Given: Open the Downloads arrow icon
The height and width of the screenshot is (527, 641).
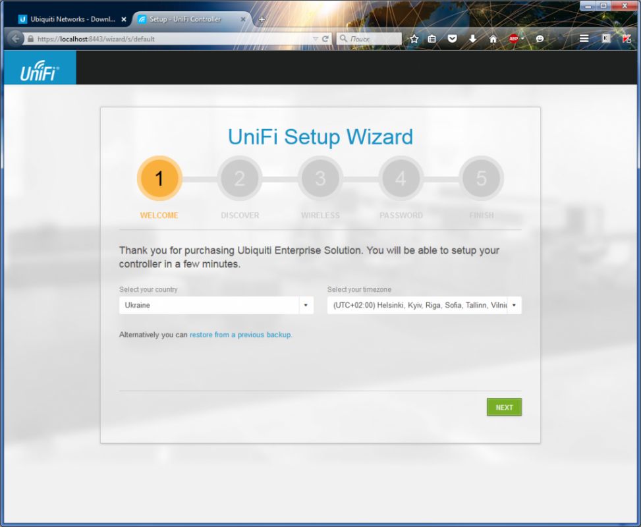Looking at the screenshot, I should [472, 39].
